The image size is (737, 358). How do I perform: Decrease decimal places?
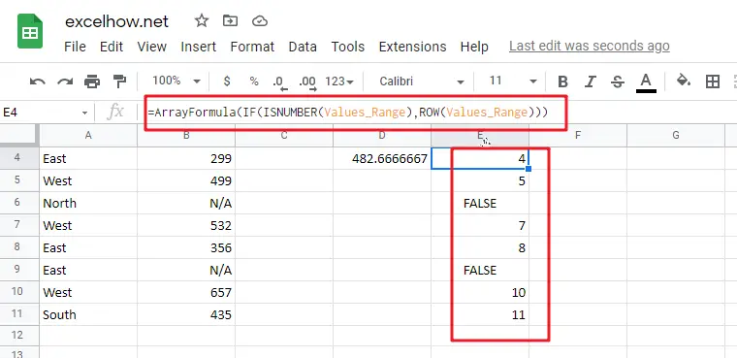(280, 82)
